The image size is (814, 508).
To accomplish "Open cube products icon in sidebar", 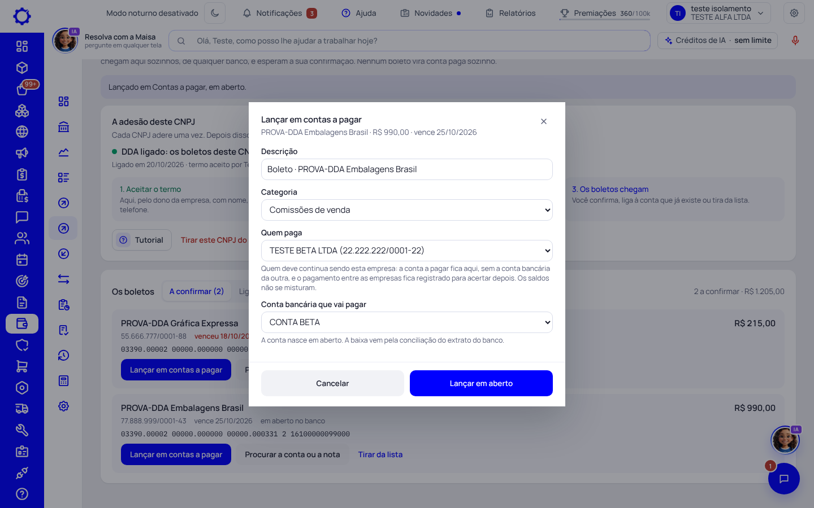I will click(x=22, y=68).
